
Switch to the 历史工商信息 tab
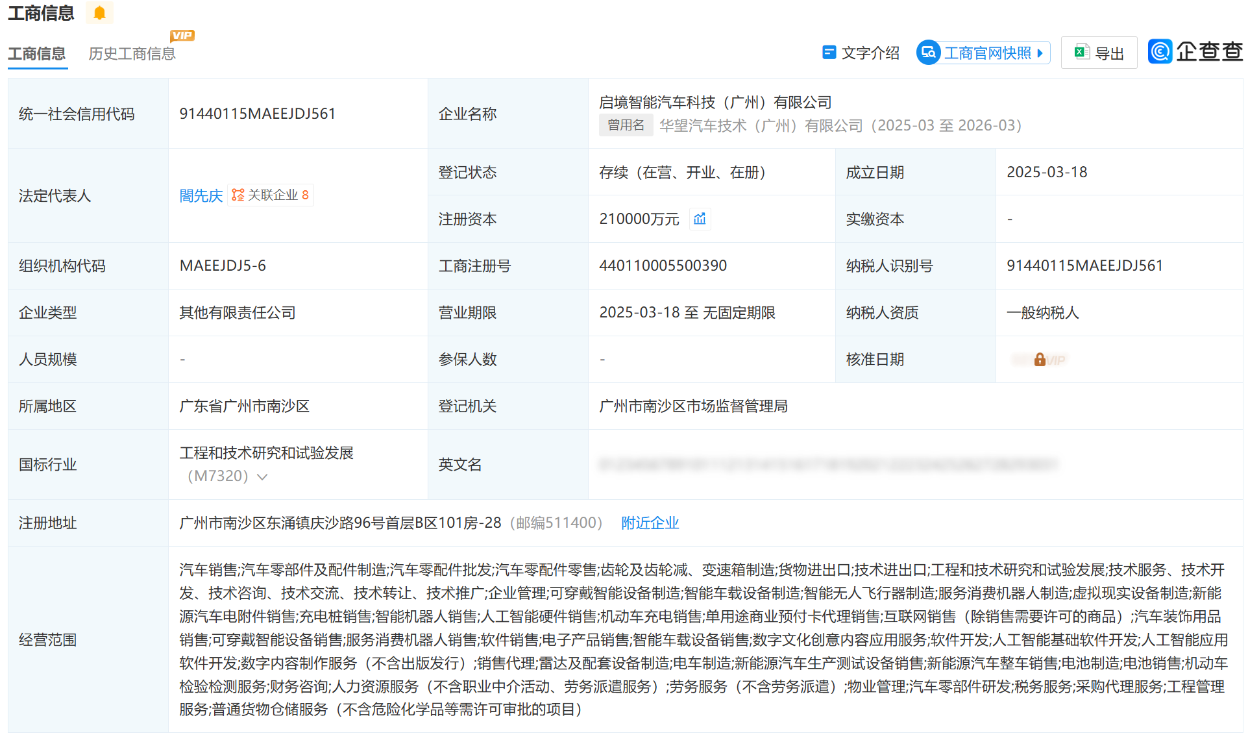tap(132, 54)
